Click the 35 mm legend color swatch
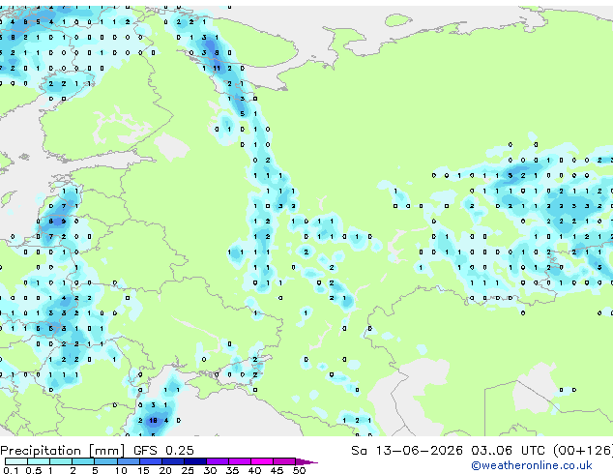 click(x=239, y=461)
